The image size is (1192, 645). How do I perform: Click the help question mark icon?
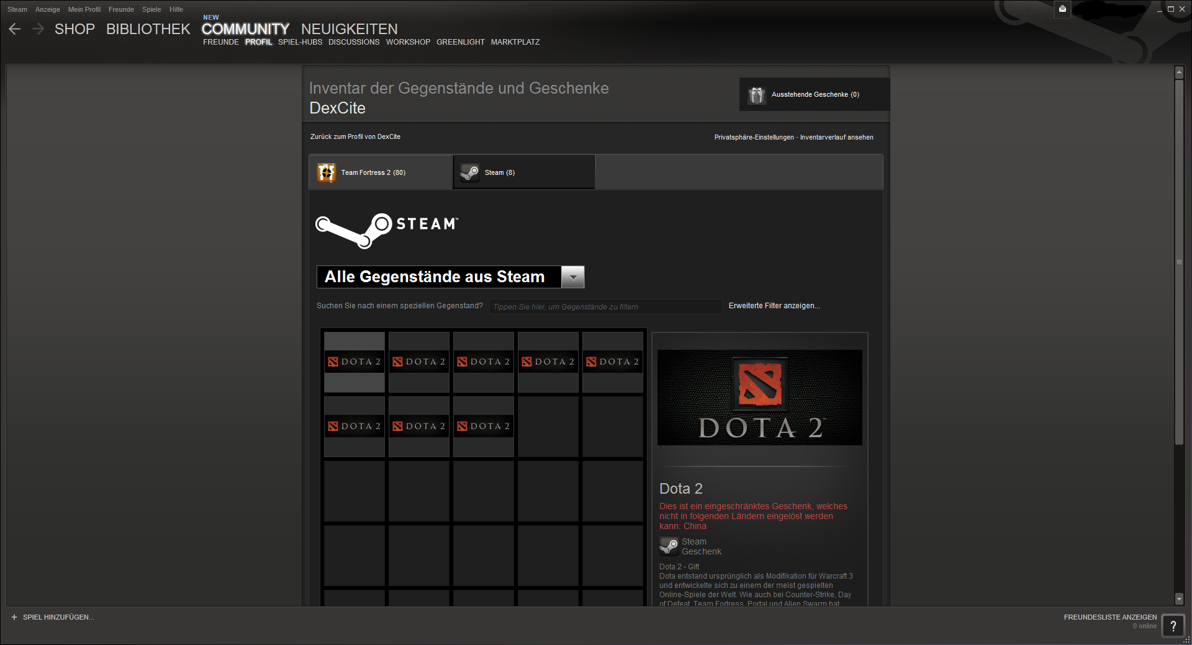click(x=1173, y=626)
